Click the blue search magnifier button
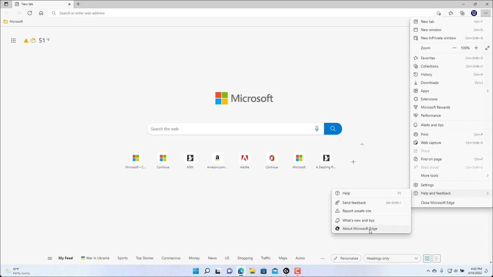 pos(333,129)
